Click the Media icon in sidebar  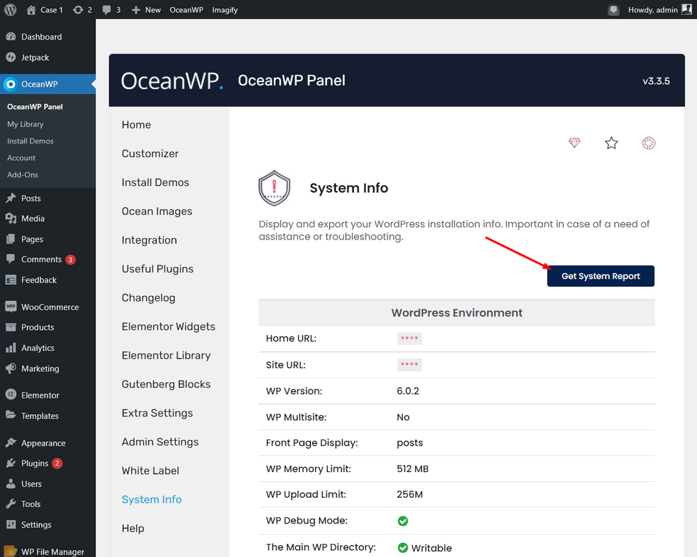coord(10,218)
